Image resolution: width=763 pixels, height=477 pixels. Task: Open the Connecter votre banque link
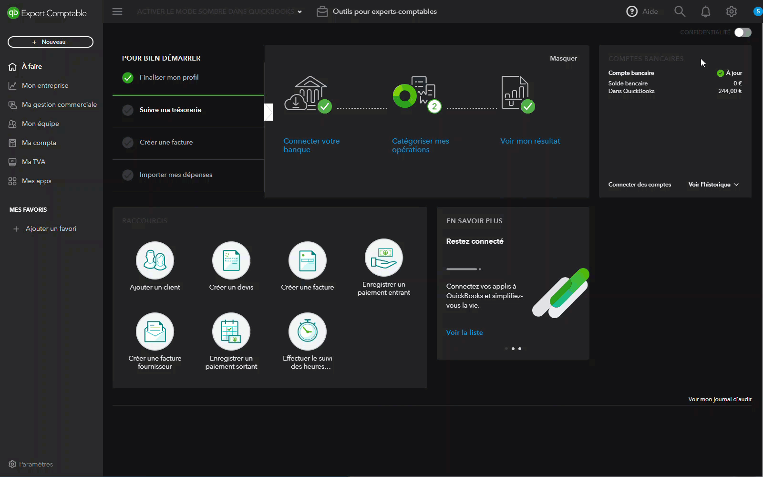tap(311, 145)
